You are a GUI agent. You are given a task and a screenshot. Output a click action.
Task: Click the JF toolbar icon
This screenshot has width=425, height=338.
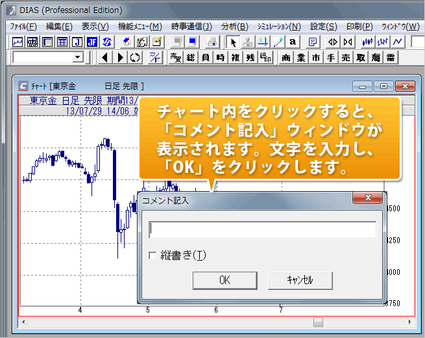91,42
